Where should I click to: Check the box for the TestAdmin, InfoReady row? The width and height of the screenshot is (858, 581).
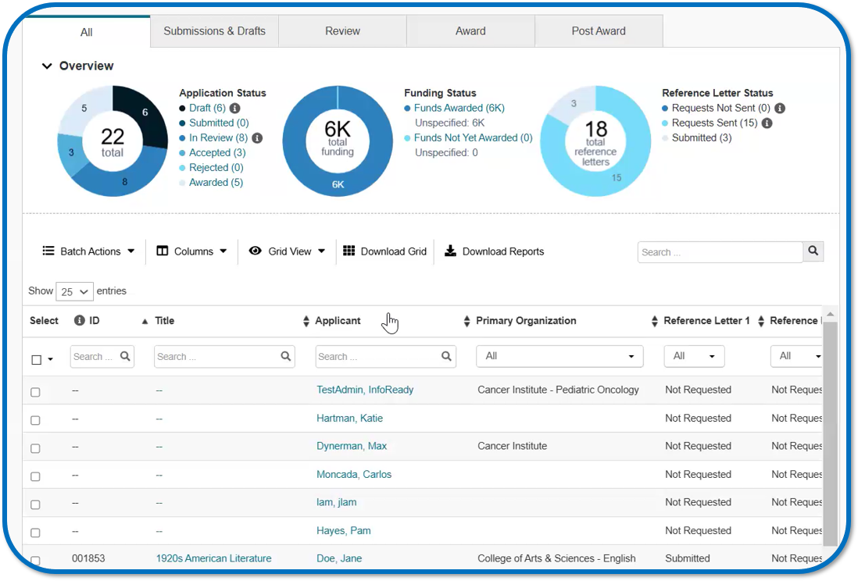[35, 392]
